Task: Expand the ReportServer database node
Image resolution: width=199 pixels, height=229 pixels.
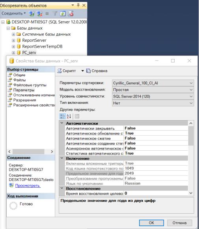Action: coord(13,41)
